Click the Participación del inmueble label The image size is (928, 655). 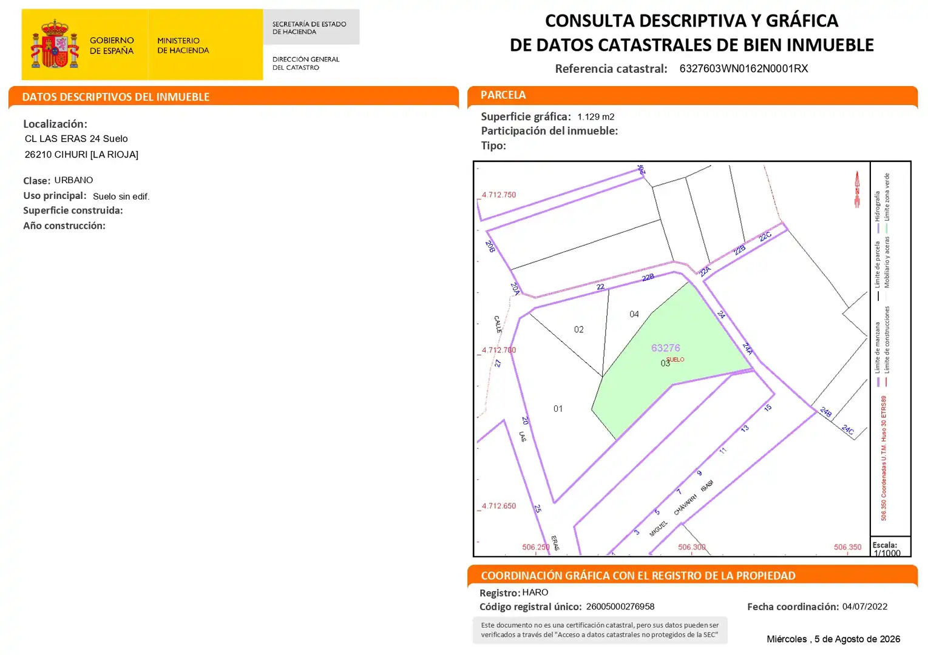549,131
